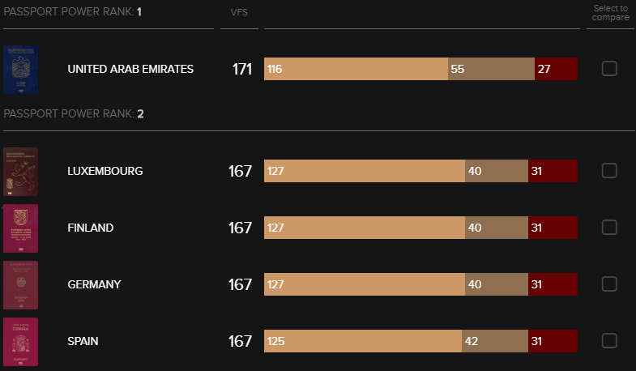636x371 pixels.
Task: Enable the Germany compare checkbox
Action: pyautogui.click(x=609, y=284)
